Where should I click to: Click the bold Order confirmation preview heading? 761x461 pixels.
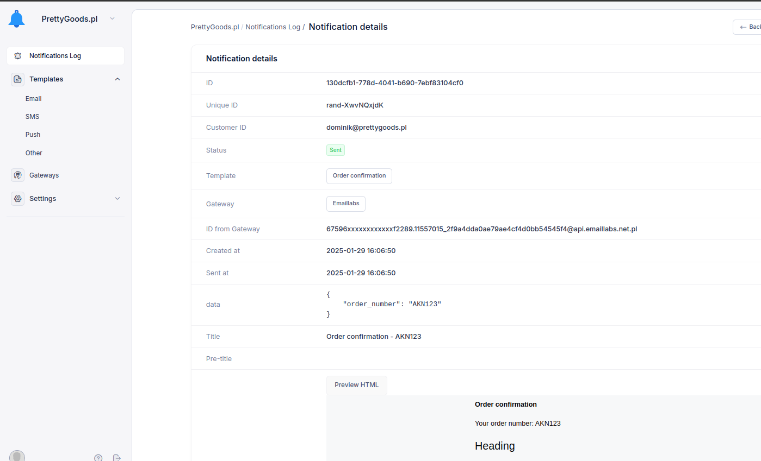pos(506,405)
